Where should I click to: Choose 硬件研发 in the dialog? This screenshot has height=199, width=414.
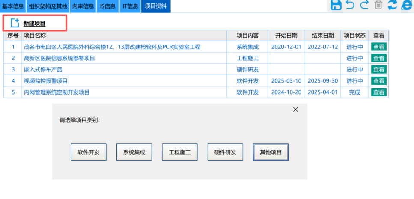click(x=225, y=152)
